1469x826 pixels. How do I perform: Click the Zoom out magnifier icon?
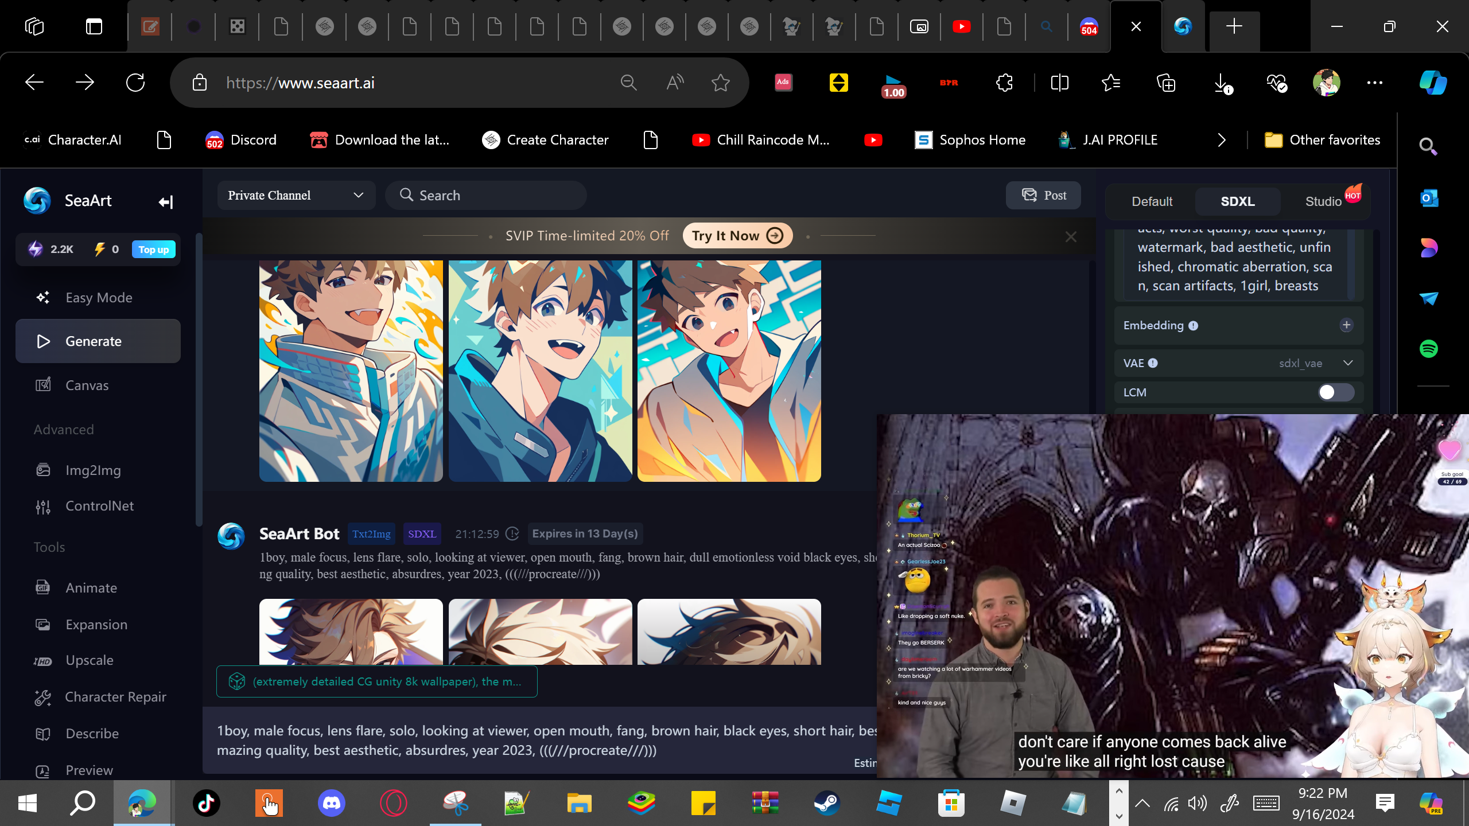tap(629, 83)
